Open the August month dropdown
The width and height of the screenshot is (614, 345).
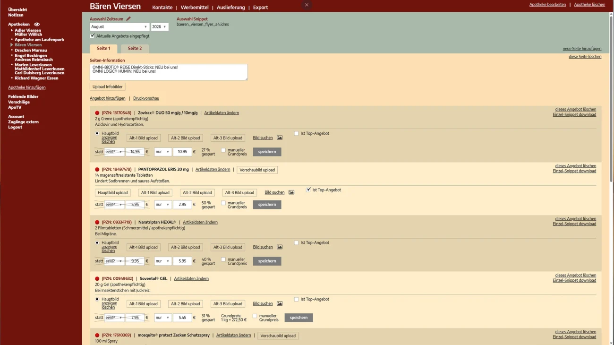pyautogui.click(x=119, y=27)
